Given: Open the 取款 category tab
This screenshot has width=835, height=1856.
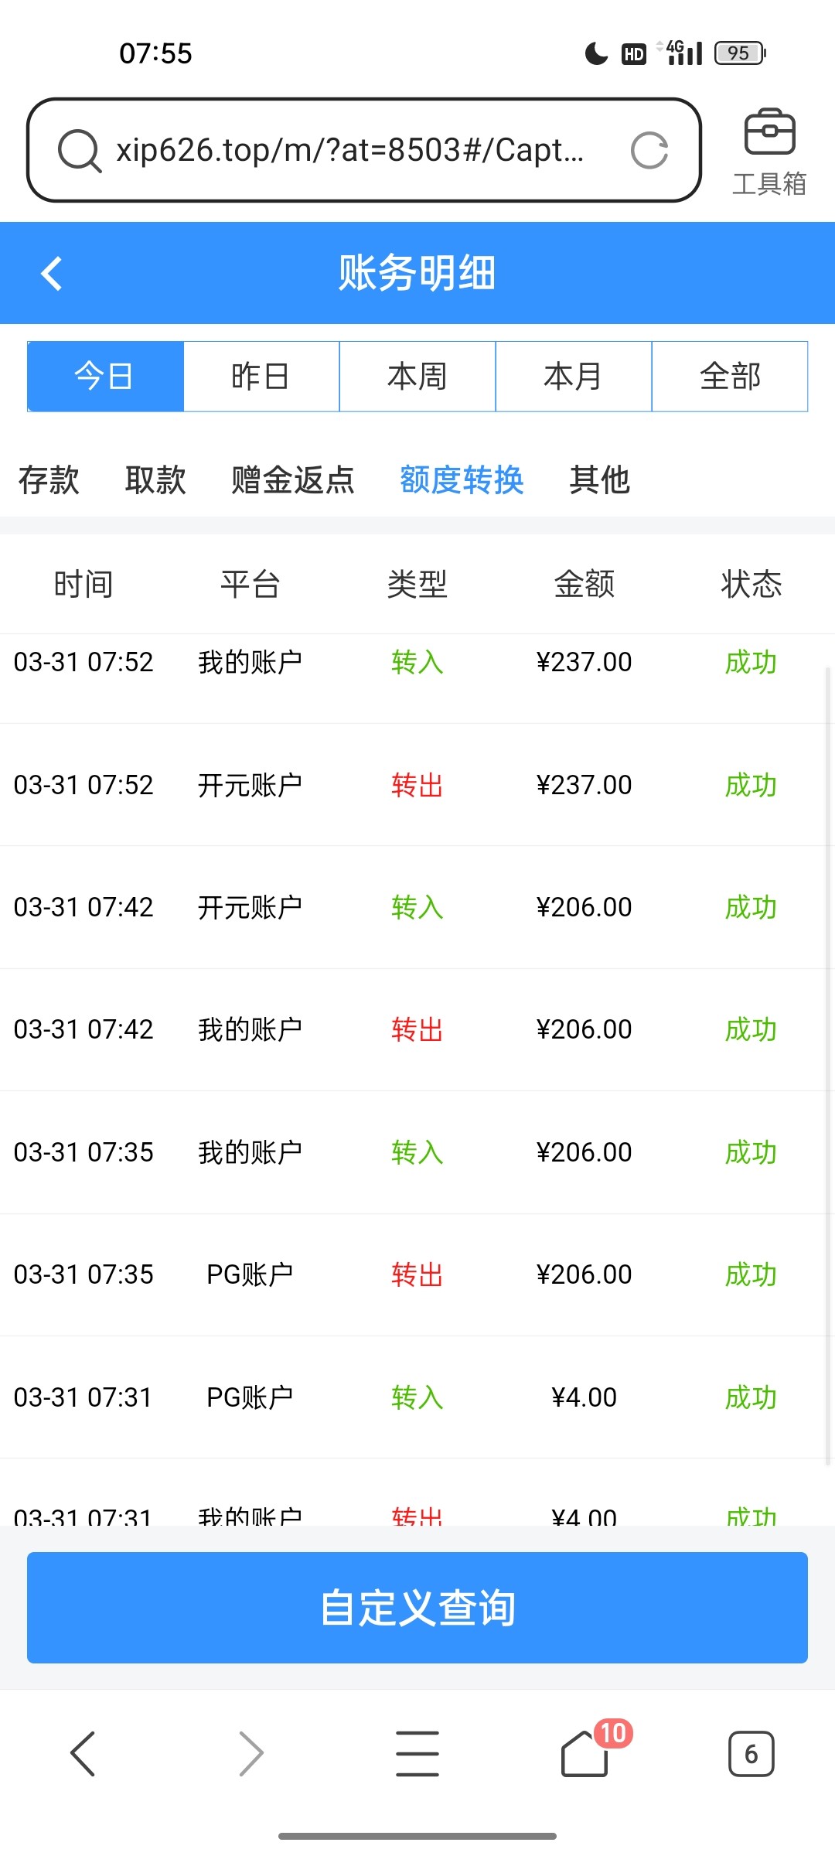Looking at the screenshot, I should tap(155, 480).
